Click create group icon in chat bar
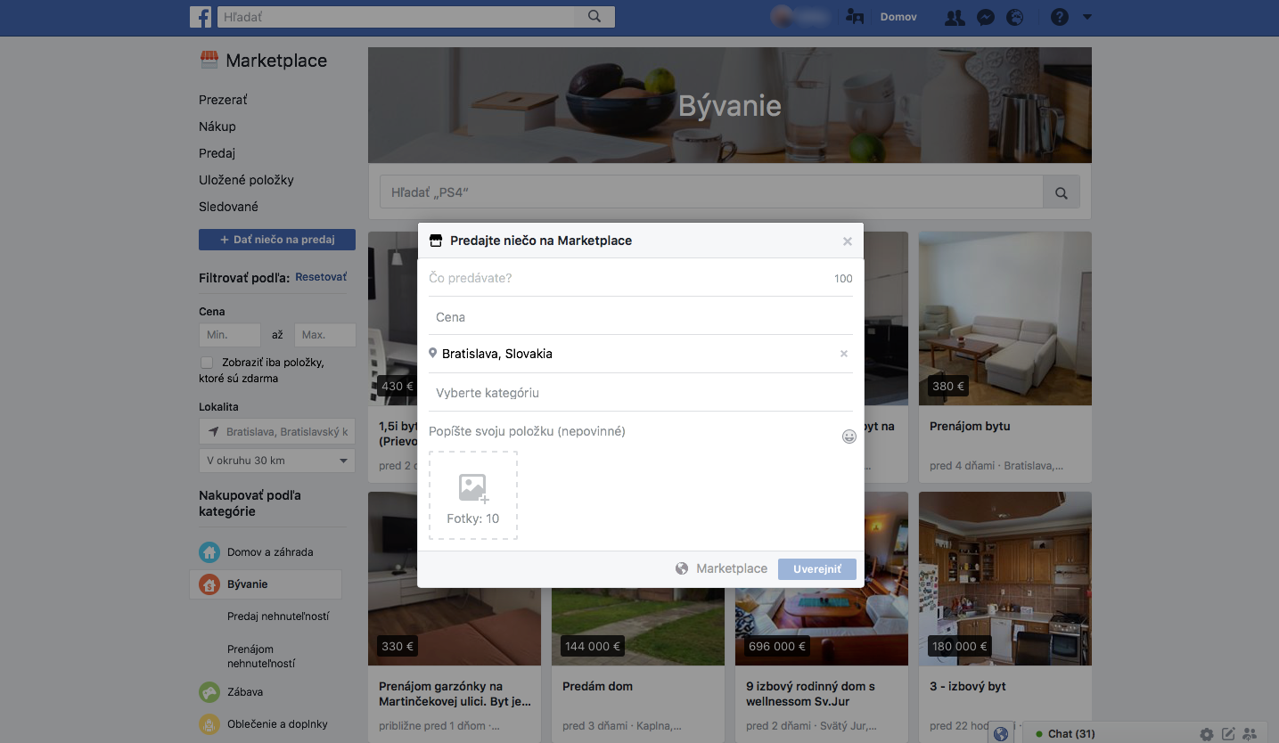1279x743 pixels. (1250, 734)
